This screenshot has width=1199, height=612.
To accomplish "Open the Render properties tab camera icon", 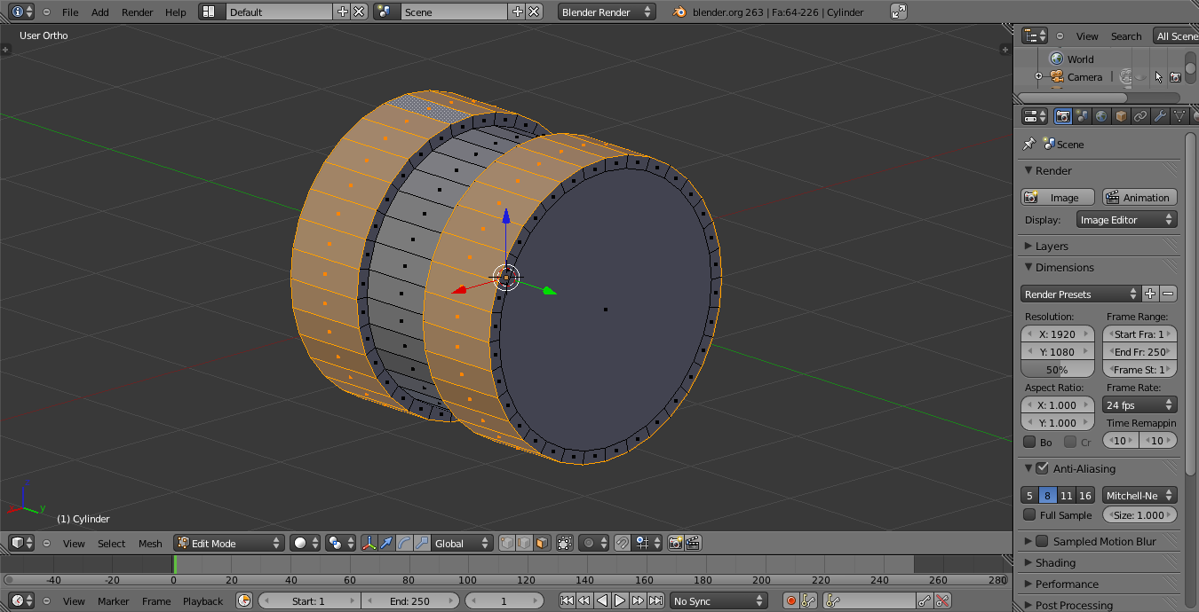I will [1063, 116].
